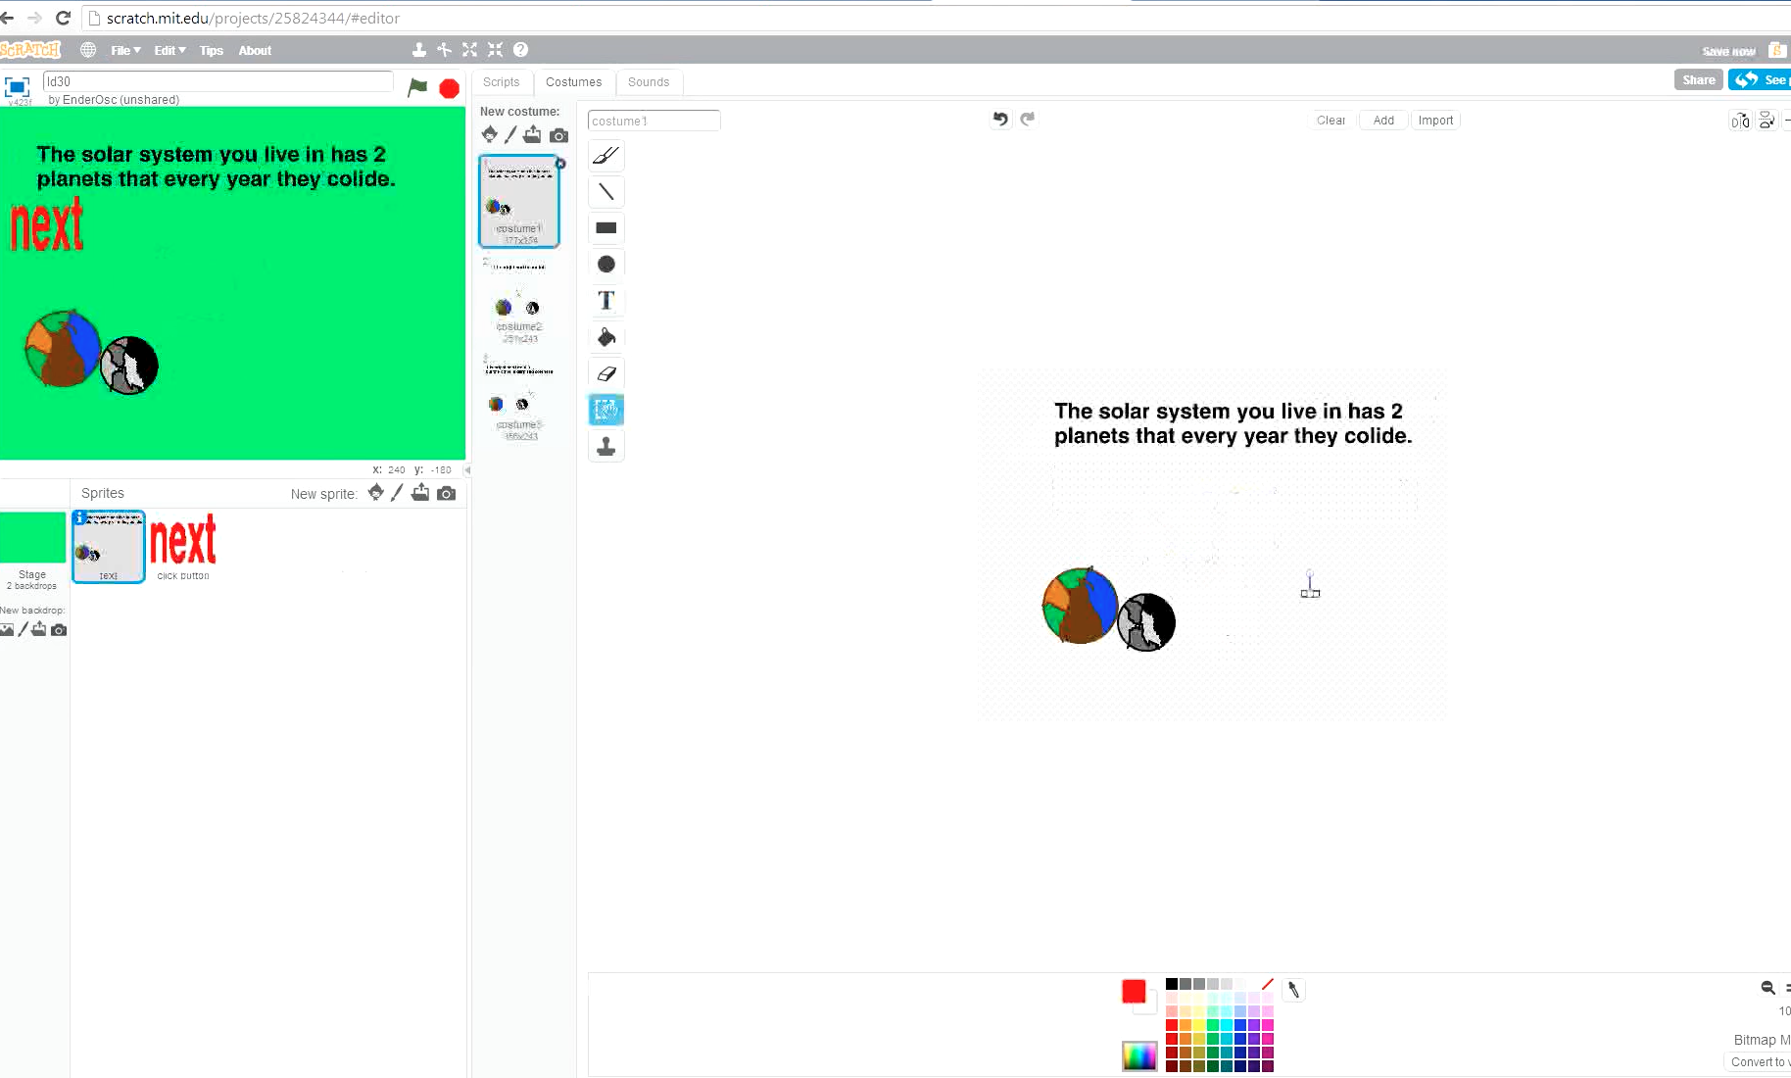Viewport: 1791px width, 1078px height.
Task: Stop the project with red stop sign
Action: [450, 89]
